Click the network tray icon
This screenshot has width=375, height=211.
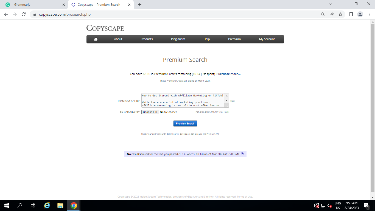323,206
